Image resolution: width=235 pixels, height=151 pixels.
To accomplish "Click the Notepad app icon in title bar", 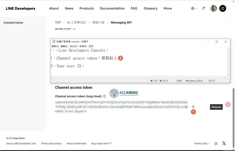I will click(x=53, y=41).
